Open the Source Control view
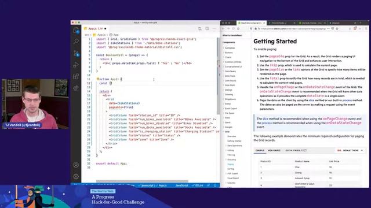Image resolution: width=371 pixels, height=208 pixels. (76, 53)
